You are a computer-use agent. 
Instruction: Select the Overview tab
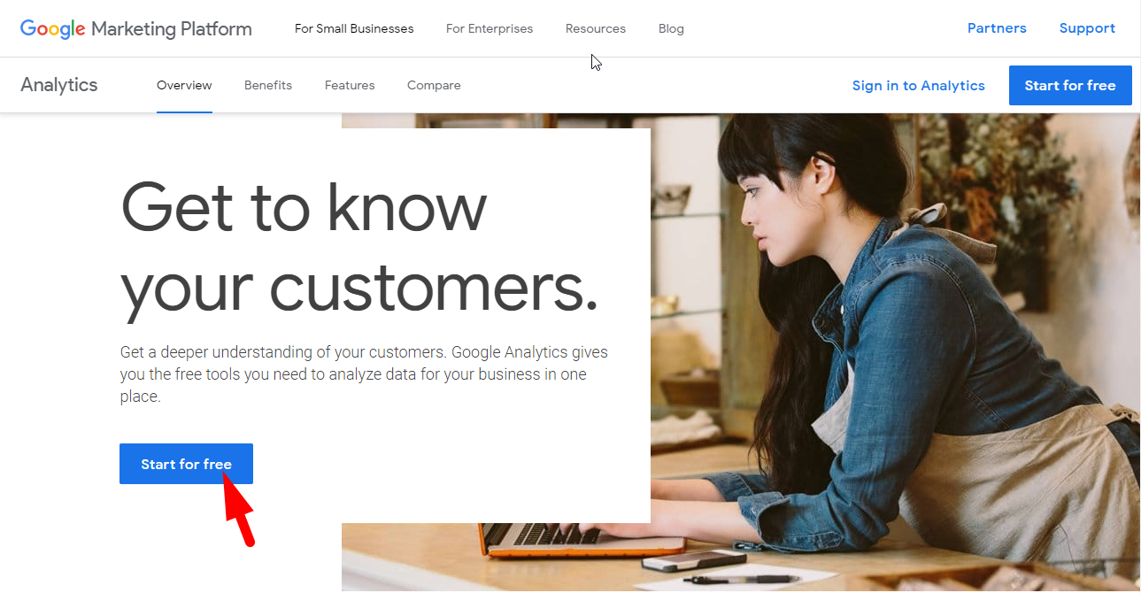point(184,86)
